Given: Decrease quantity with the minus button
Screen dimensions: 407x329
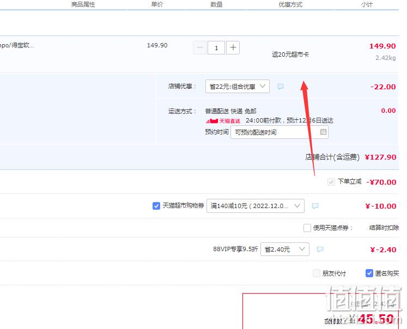Looking at the screenshot, I should pos(199,48).
